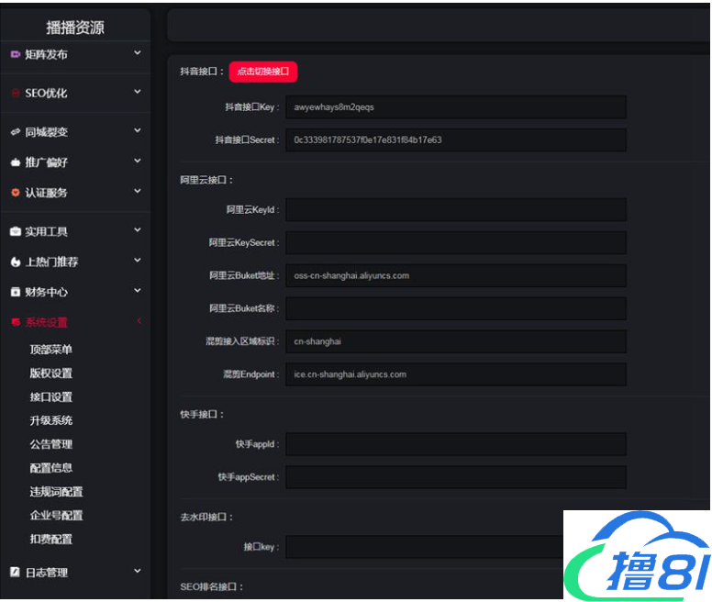This screenshot has height=602, width=712.
Task: Select 违规词配置 in the sidebar
Action: [x=56, y=492]
